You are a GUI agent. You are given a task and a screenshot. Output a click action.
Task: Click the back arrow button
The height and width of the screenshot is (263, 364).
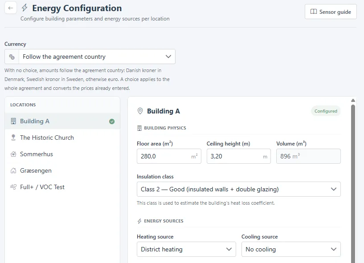[x=10, y=8]
